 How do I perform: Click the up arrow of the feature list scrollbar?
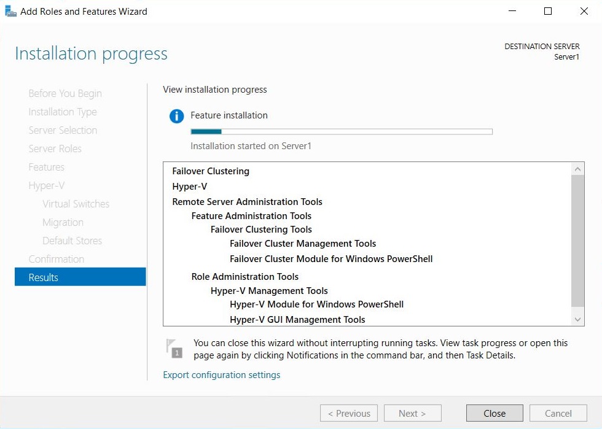pos(578,169)
